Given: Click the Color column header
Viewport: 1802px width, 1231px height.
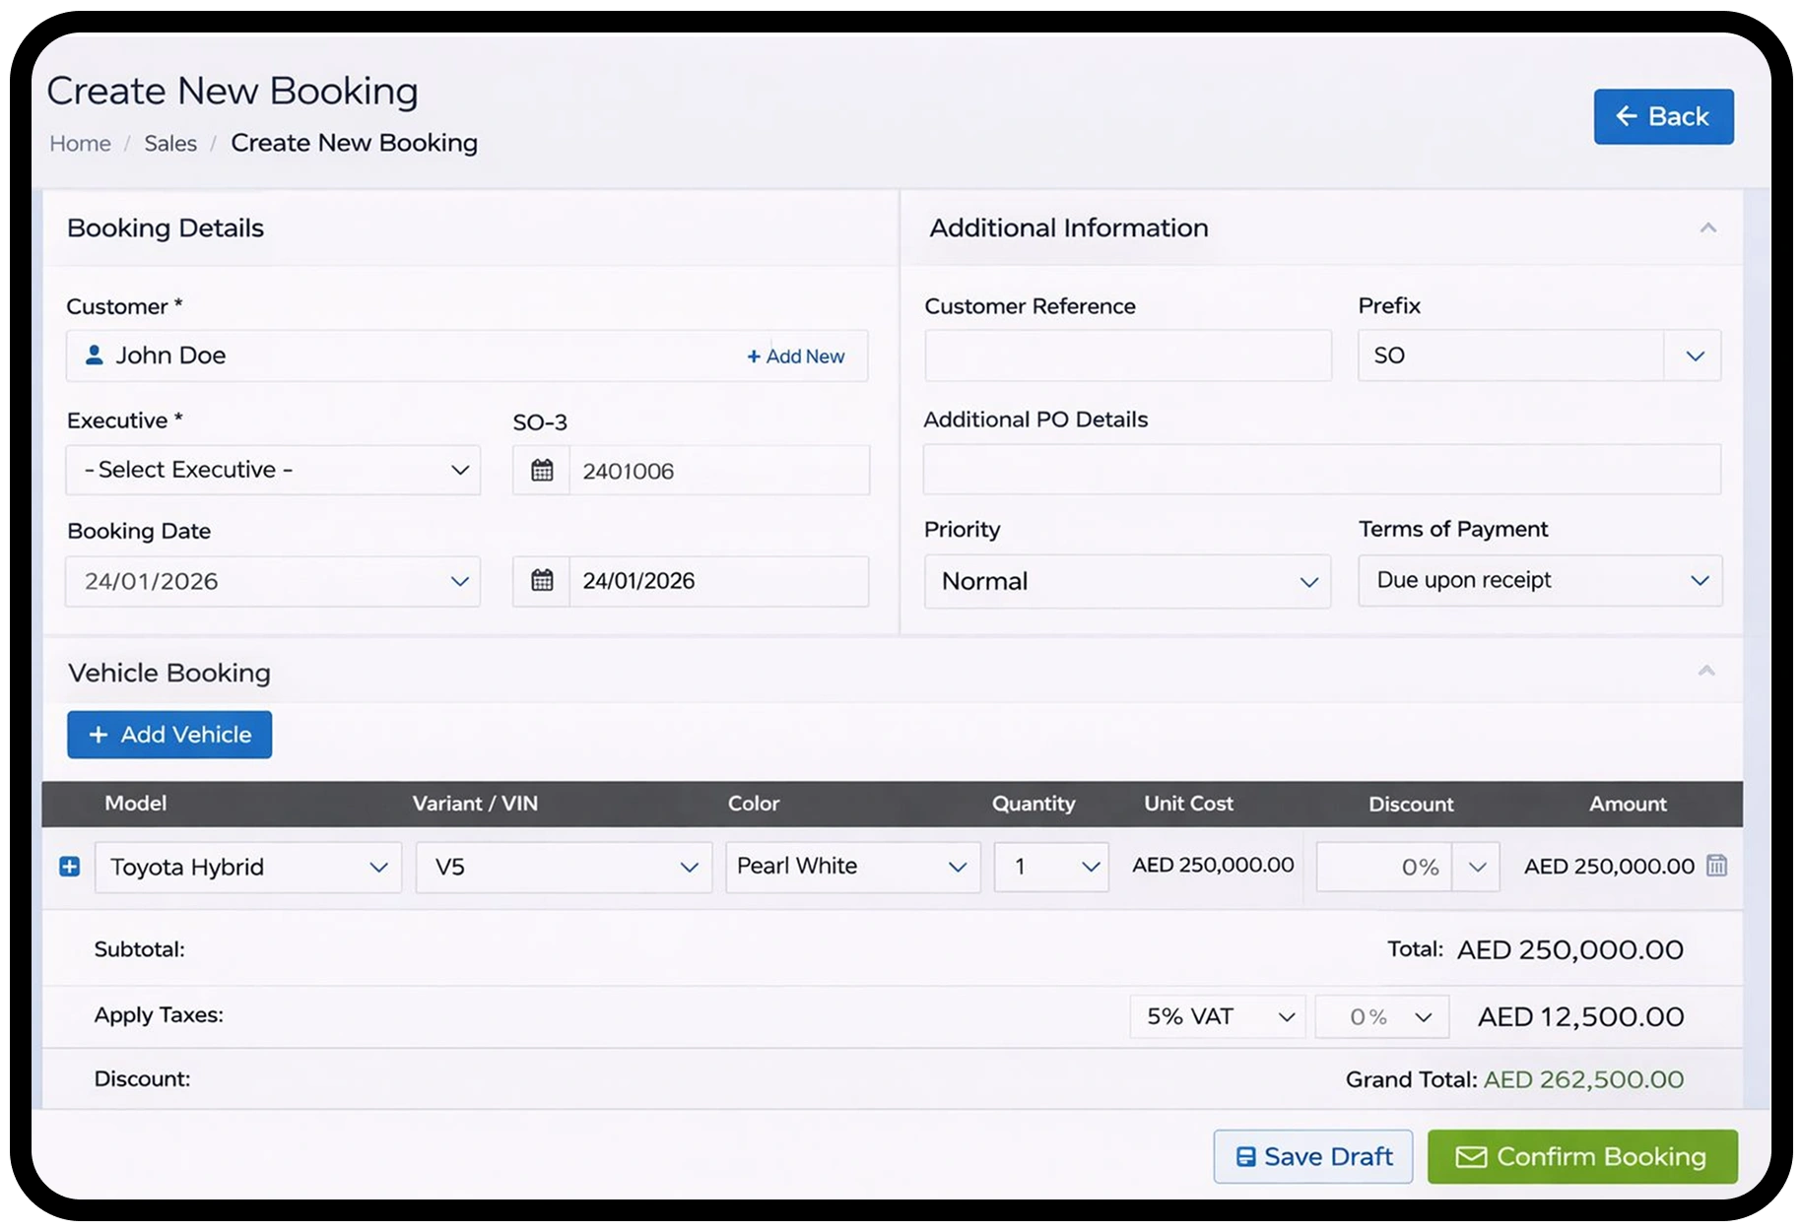Looking at the screenshot, I should tap(754, 804).
